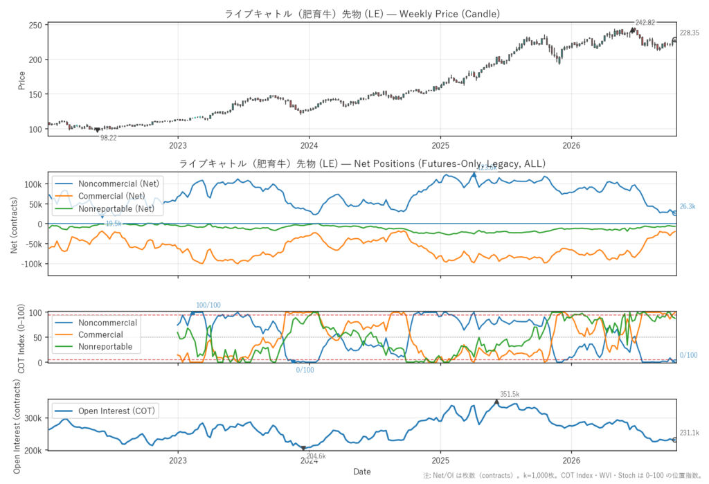Click the "150" tick on the Price axis

coord(35,95)
